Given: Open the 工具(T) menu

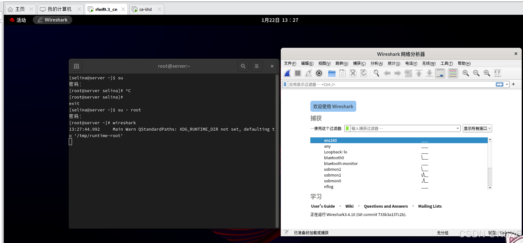Looking at the screenshot, I should coord(447,63).
